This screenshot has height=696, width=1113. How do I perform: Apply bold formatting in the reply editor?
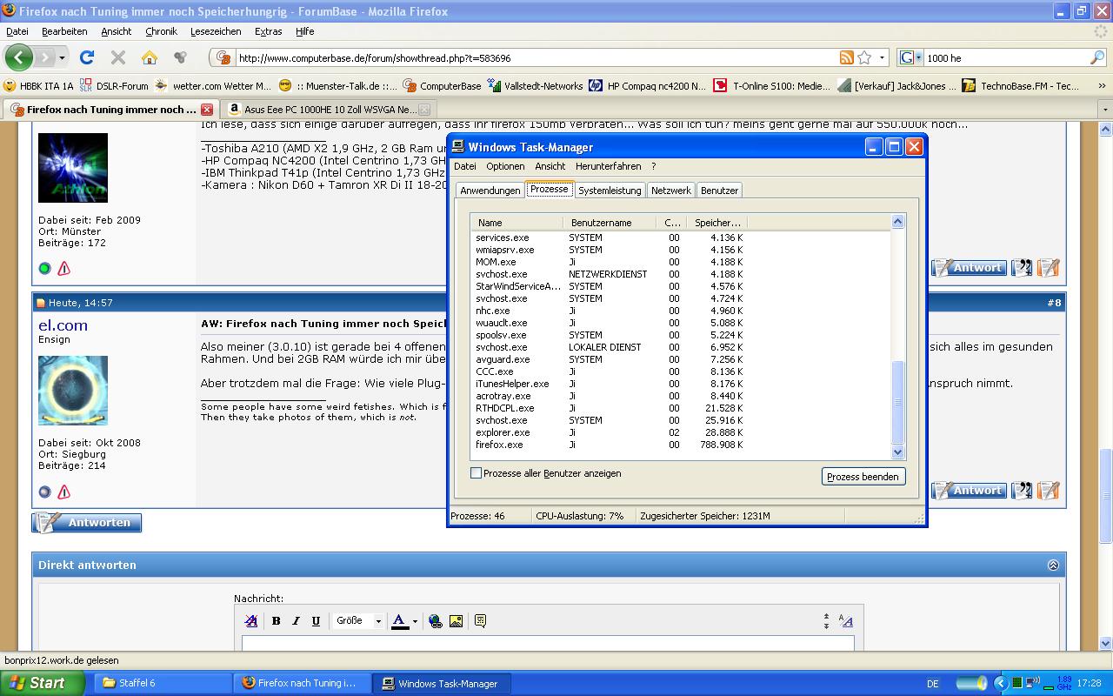[x=276, y=620]
